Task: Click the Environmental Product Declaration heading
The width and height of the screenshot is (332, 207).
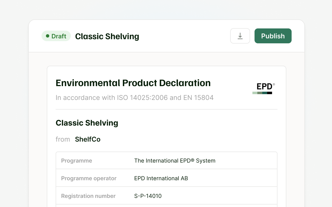Action: pos(133,83)
